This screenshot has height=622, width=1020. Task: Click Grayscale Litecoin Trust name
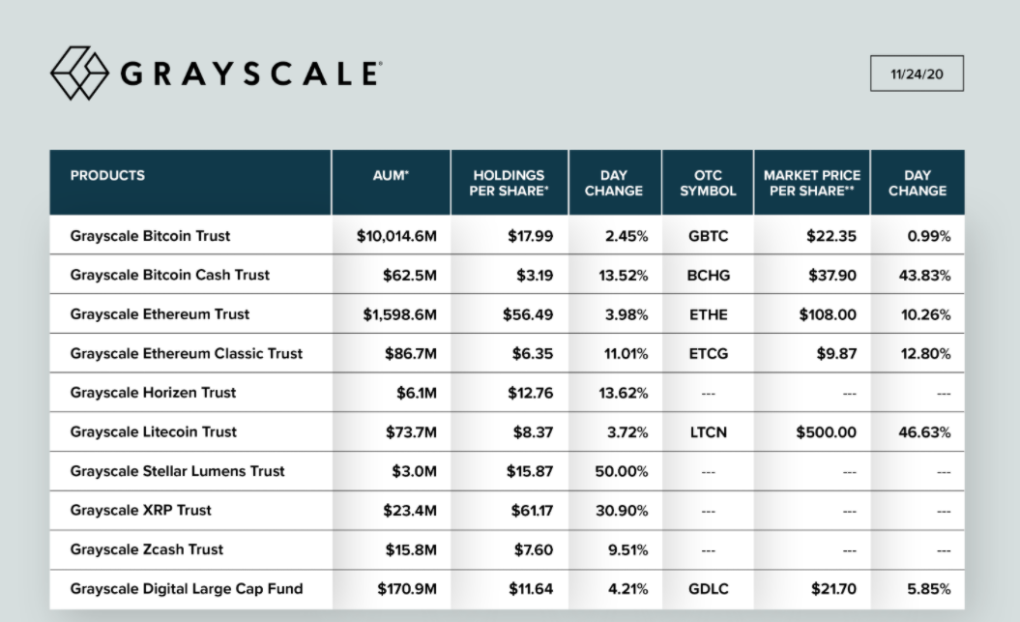tap(153, 432)
